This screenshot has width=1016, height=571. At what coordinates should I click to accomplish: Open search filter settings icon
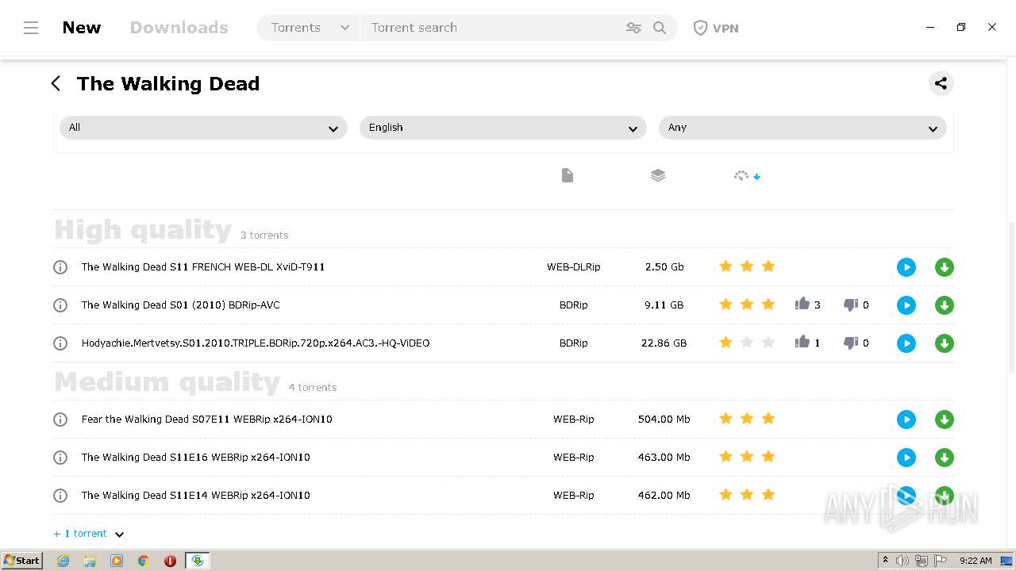(x=633, y=28)
